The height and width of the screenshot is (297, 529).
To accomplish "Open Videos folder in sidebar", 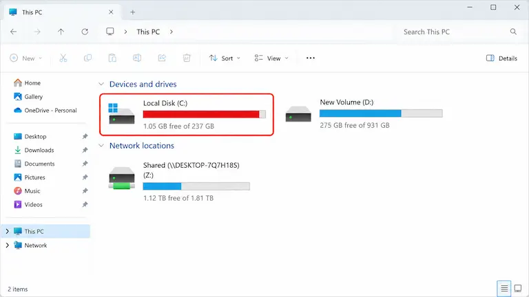I will 28,204.
